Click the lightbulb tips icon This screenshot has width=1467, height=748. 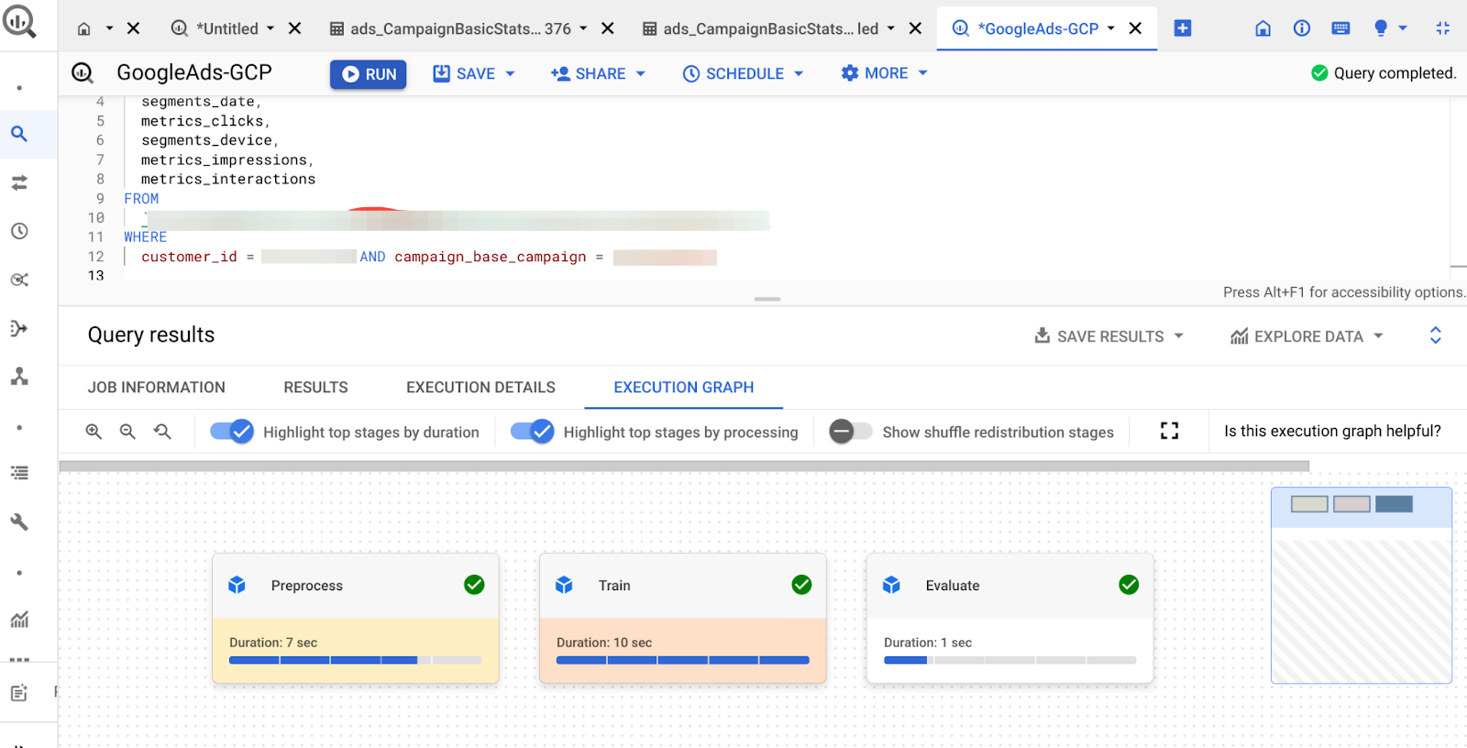click(x=1381, y=28)
